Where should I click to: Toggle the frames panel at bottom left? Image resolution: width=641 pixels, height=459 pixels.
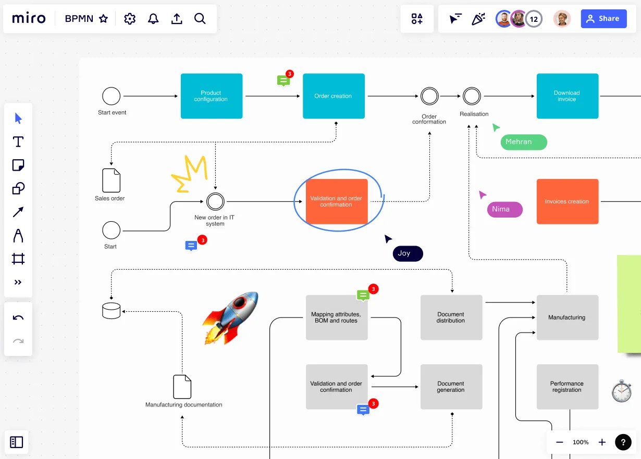(17, 442)
